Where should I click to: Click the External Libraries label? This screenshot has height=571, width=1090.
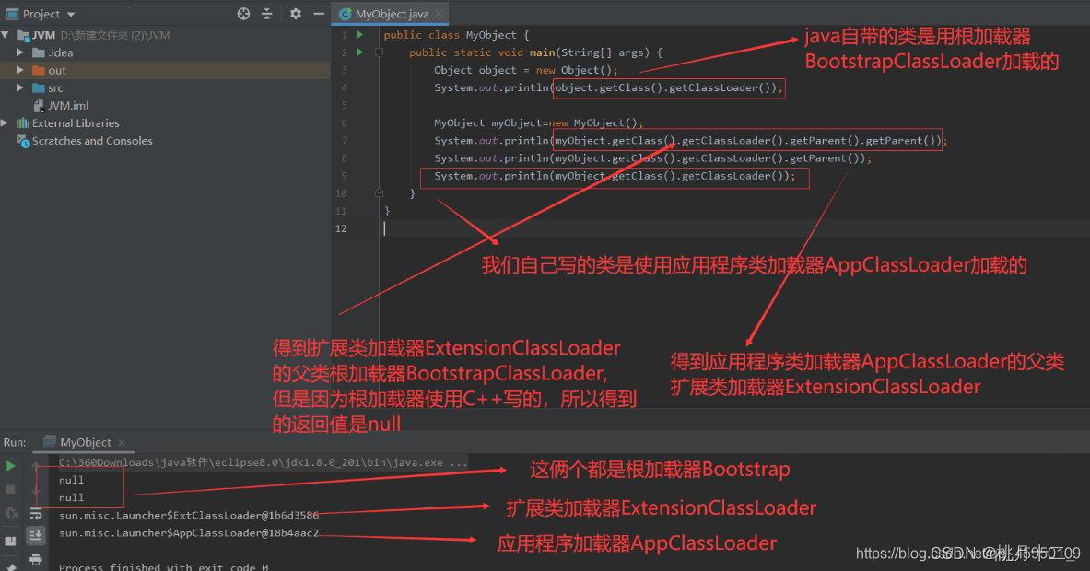76,123
